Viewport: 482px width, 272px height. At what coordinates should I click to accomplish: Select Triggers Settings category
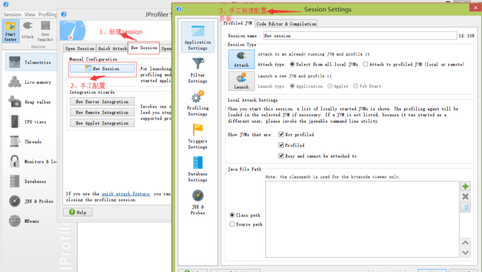point(198,136)
